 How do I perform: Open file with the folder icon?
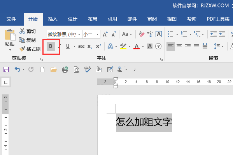coord(54,69)
